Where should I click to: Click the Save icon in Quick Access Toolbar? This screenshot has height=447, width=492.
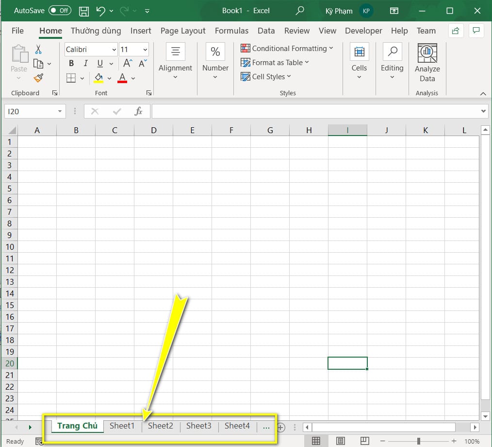[x=83, y=10]
